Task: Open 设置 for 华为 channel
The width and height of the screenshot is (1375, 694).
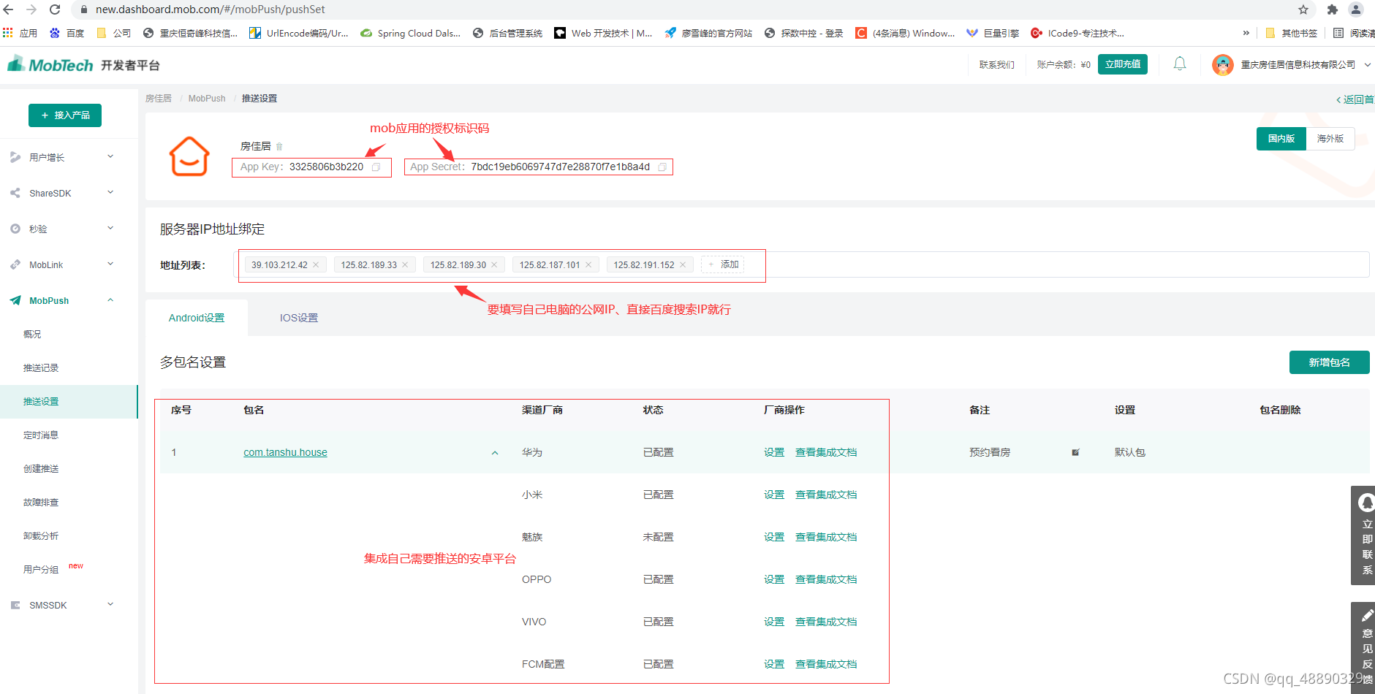Action: [774, 453]
